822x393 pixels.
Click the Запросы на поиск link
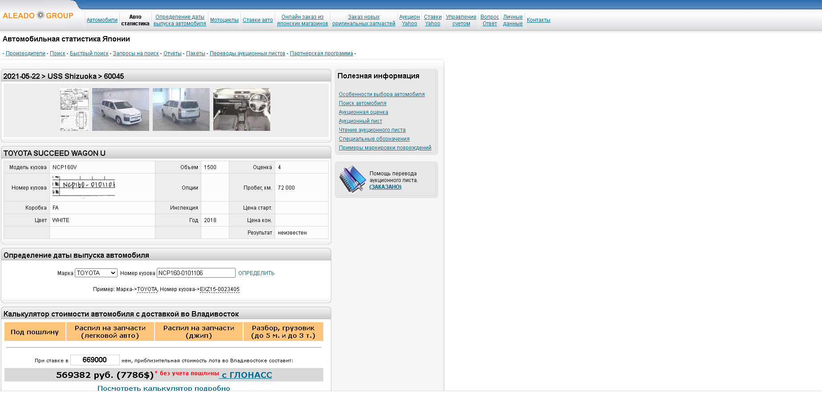pos(136,53)
